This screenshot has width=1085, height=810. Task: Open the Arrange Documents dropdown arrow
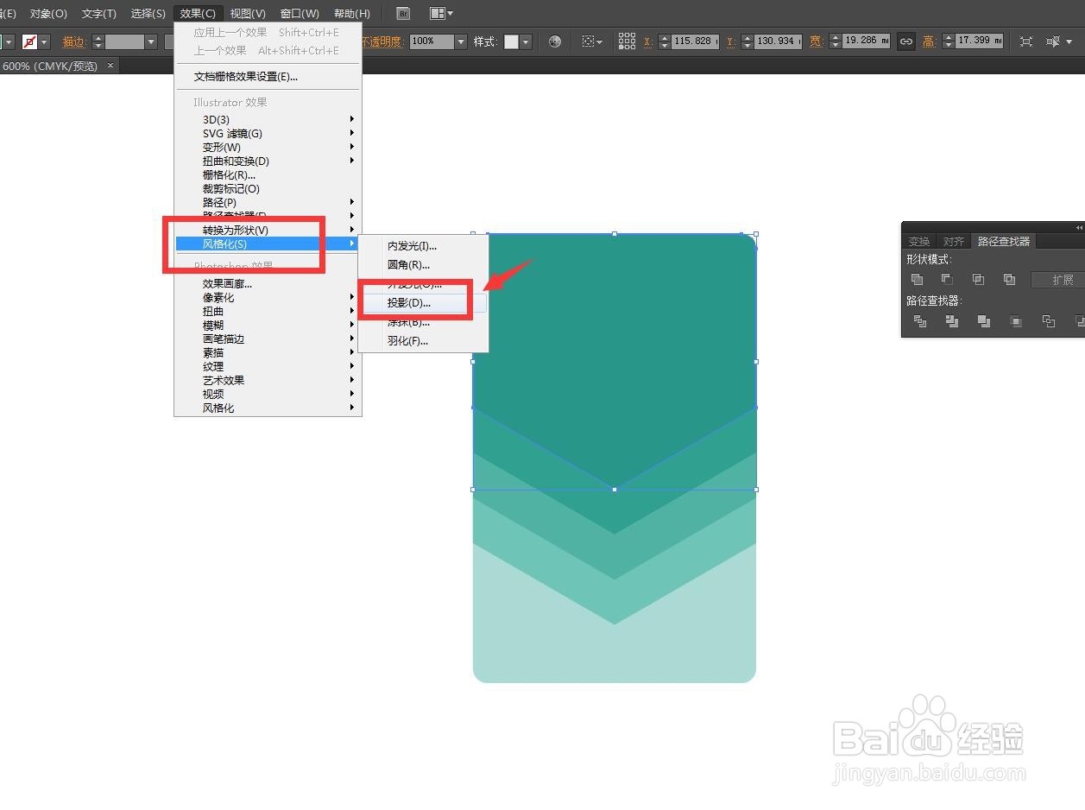pos(451,13)
